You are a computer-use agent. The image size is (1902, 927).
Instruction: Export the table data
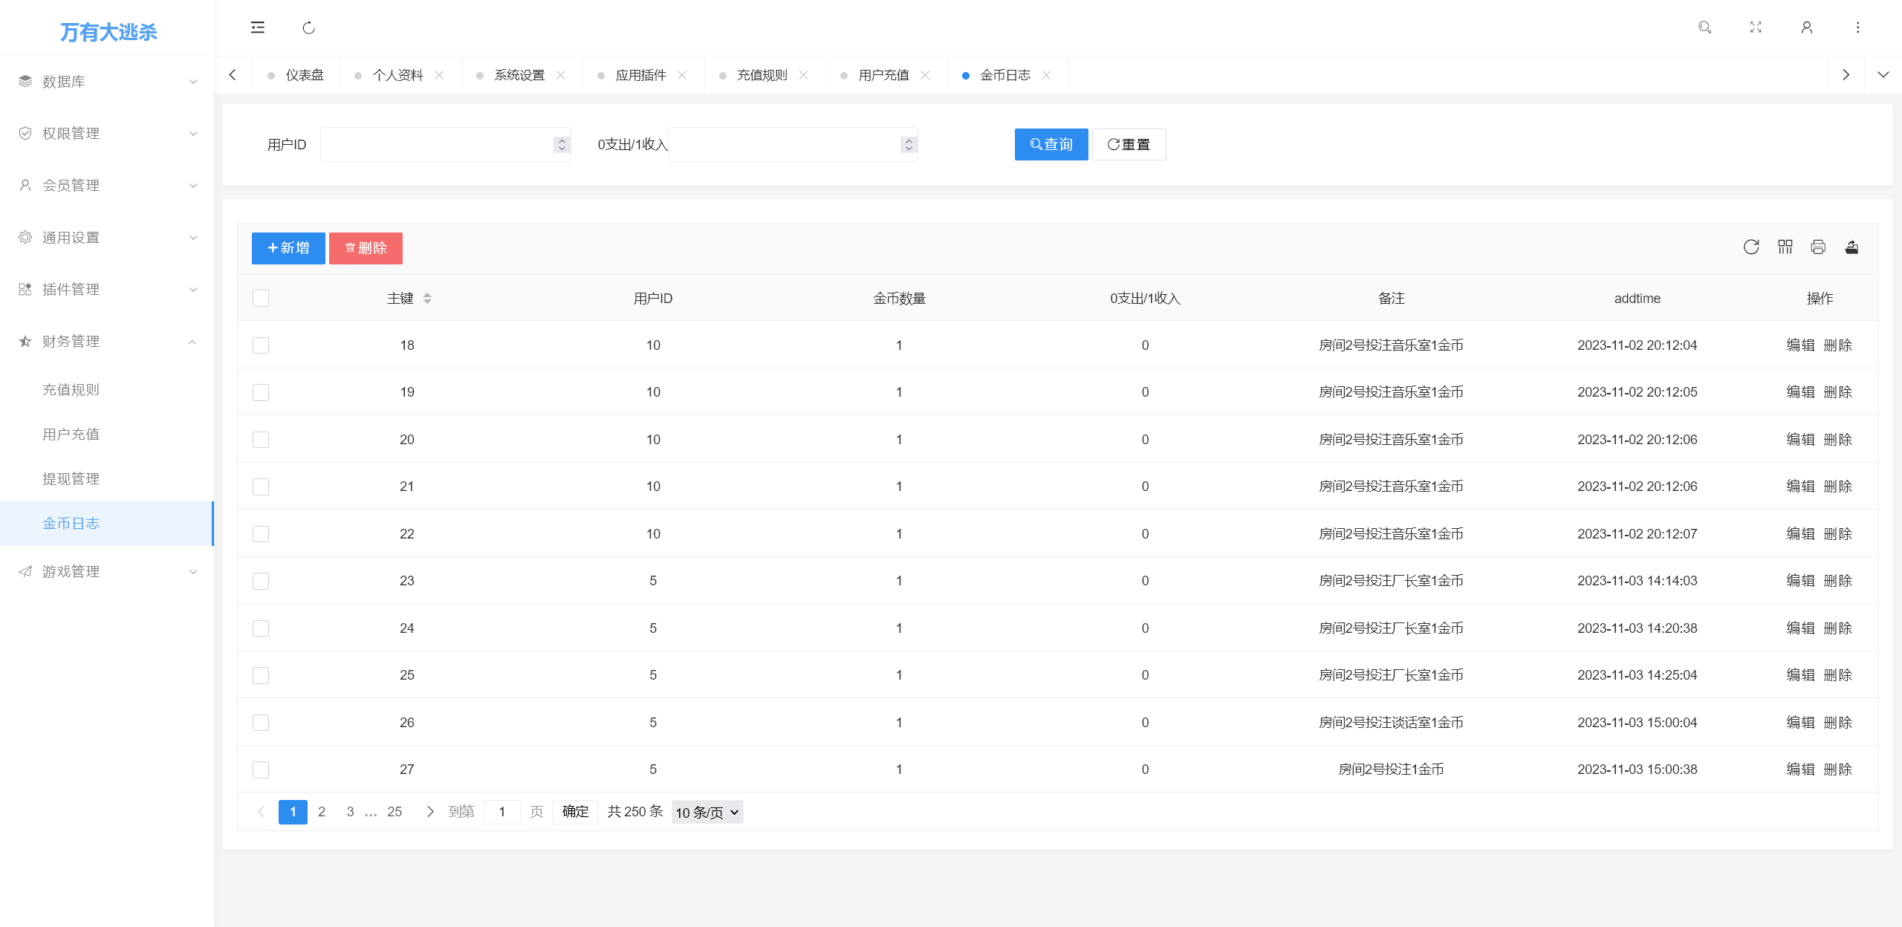tap(1851, 247)
